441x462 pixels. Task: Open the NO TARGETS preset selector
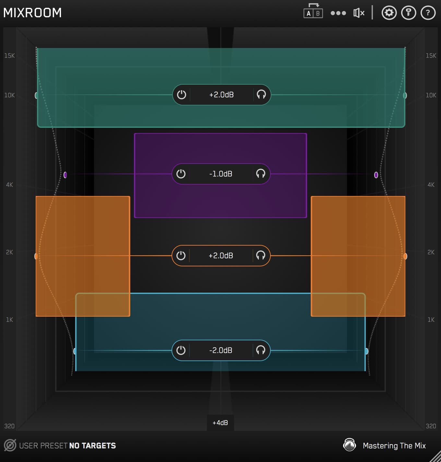point(92,445)
